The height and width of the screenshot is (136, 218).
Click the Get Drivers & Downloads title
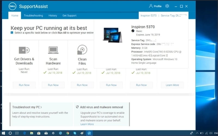click(x=24, y=61)
